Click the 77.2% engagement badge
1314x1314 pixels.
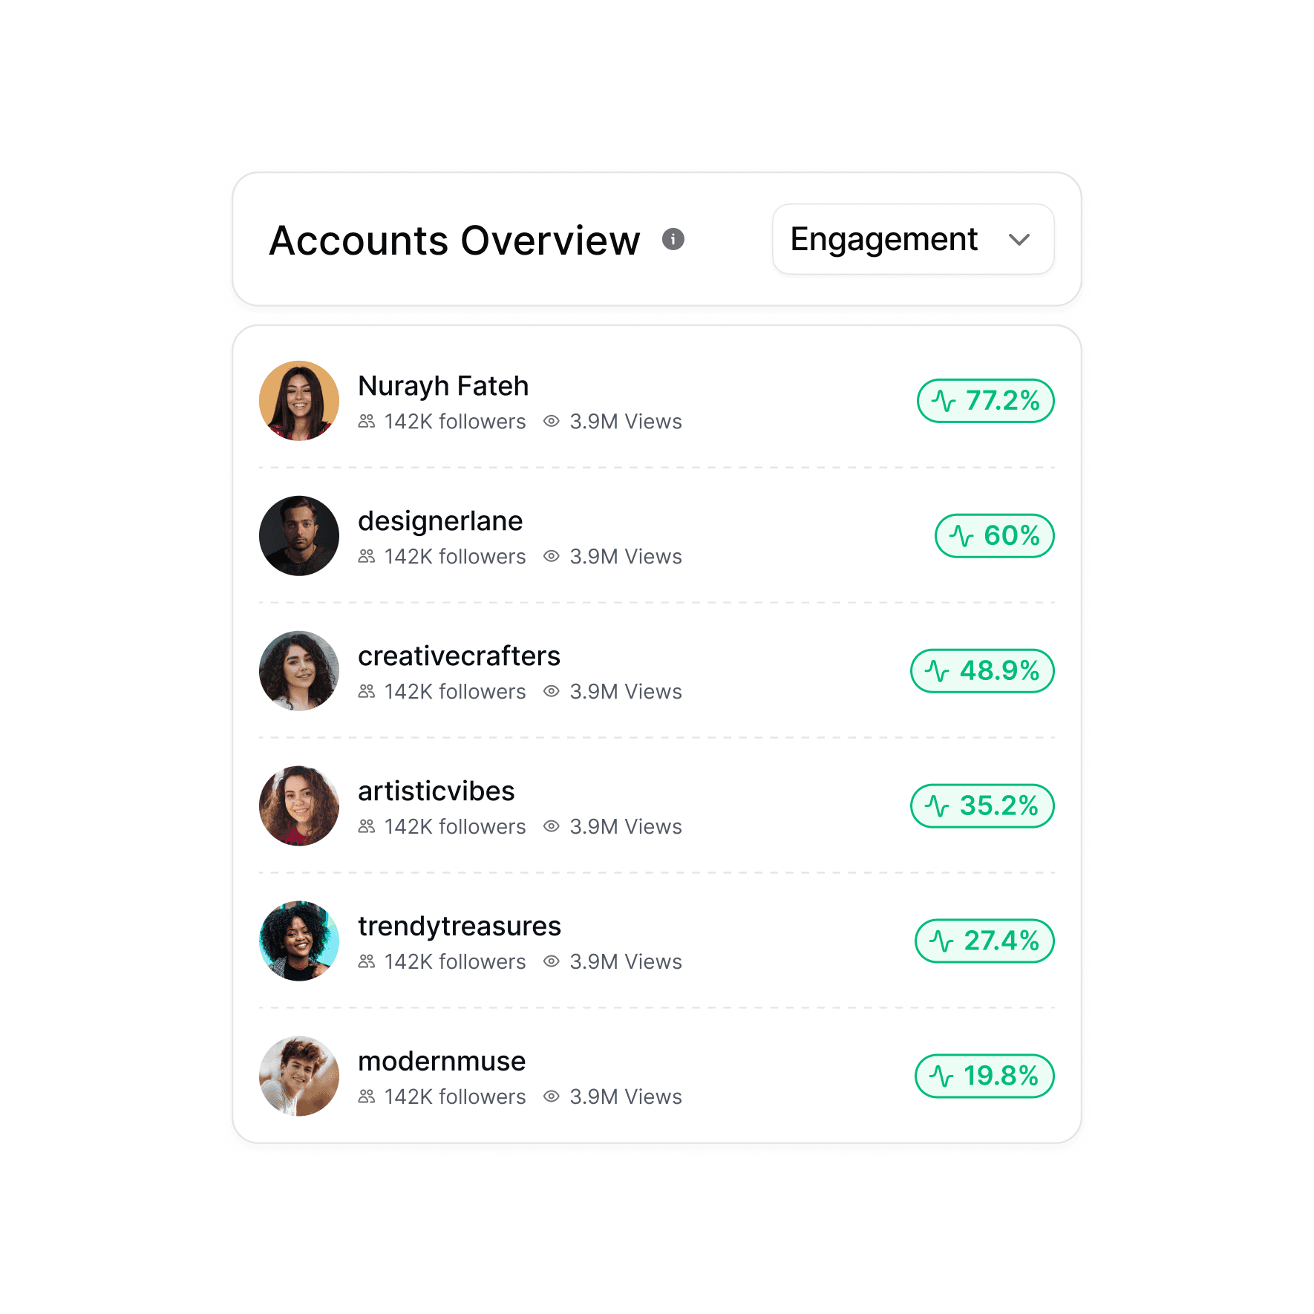coord(986,401)
